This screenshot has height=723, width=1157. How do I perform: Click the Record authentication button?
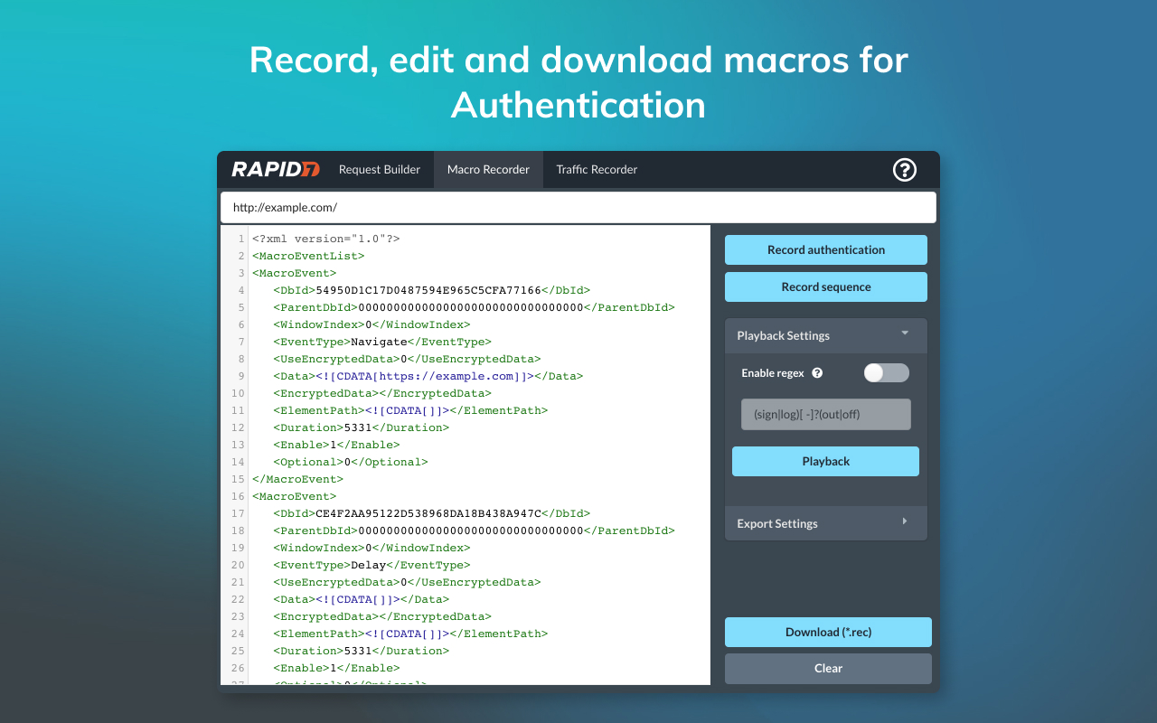tap(825, 249)
